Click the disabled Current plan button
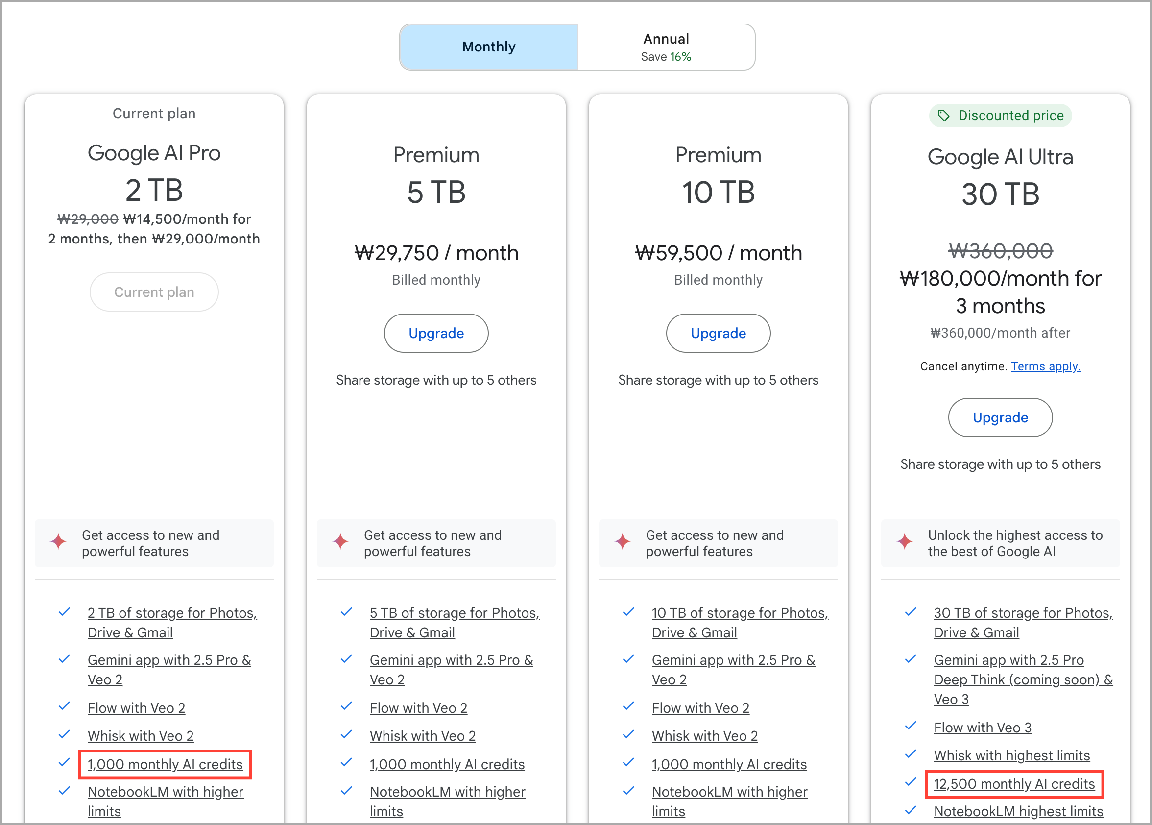Viewport: 1152px width, 825px height. 154,292
